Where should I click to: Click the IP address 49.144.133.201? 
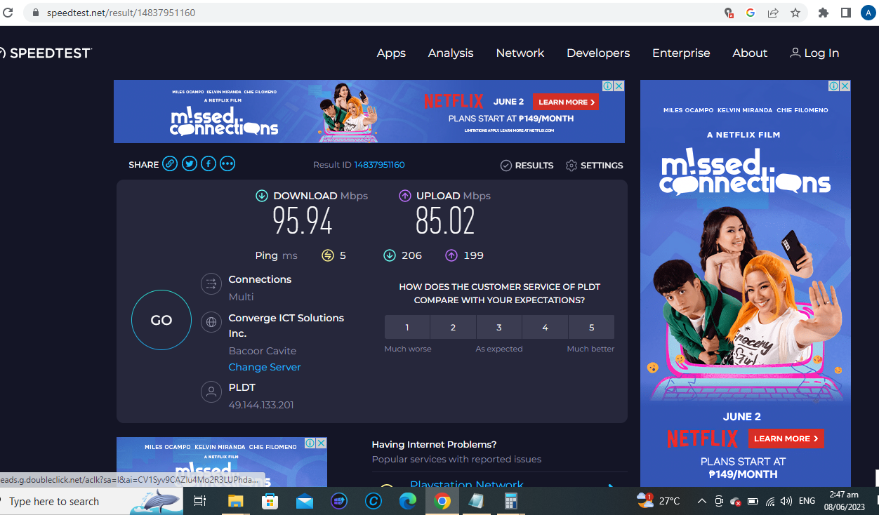tap(261, 405)
